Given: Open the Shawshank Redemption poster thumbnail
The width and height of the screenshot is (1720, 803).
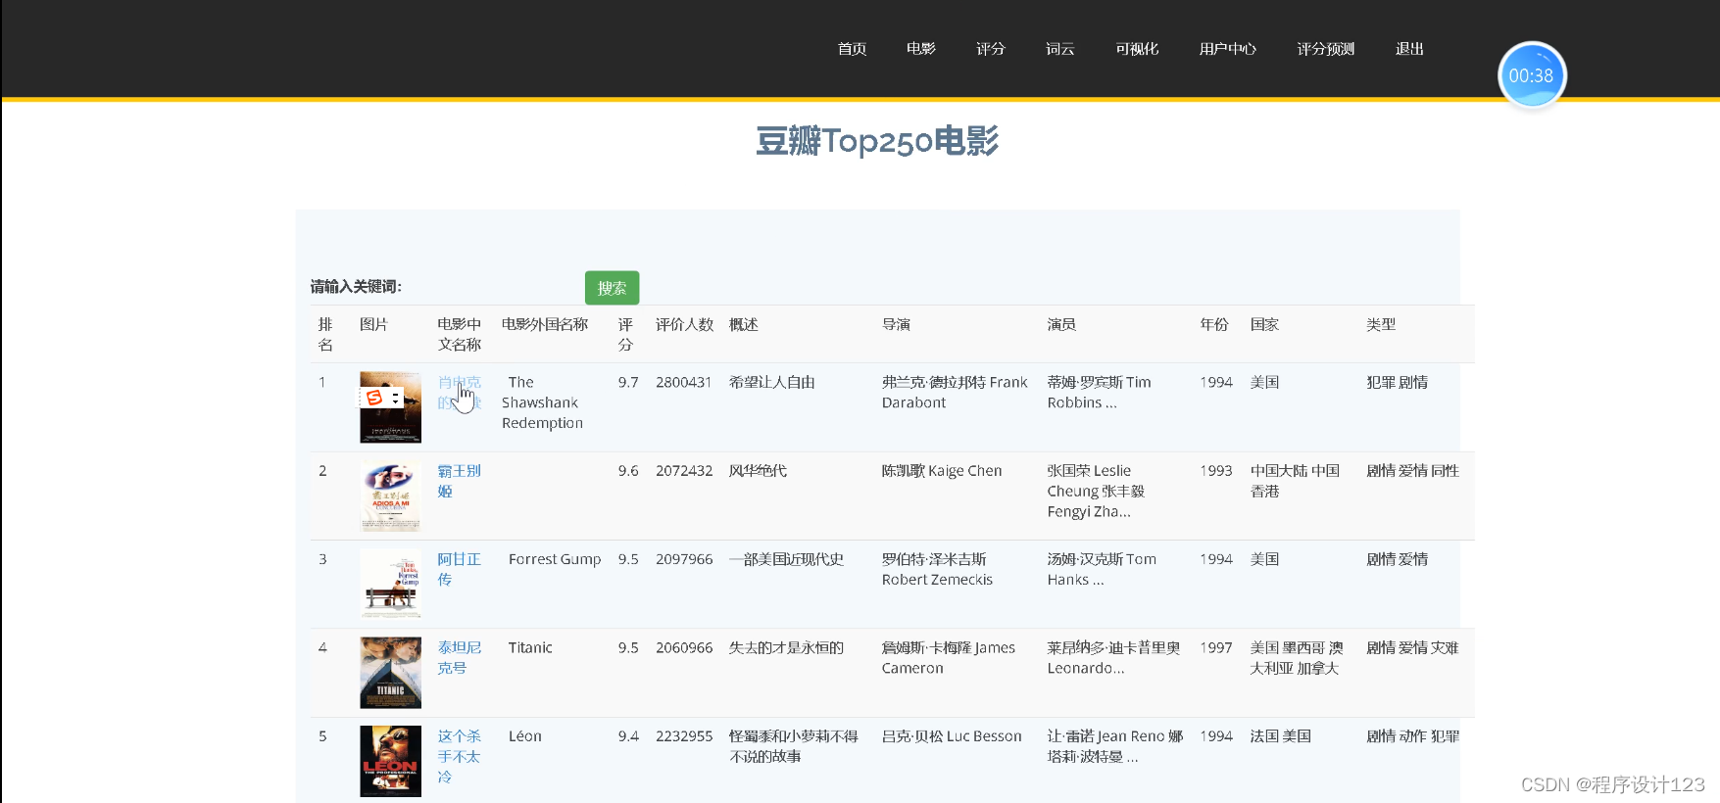Looking at the screenshot, I should pos(390,407).
